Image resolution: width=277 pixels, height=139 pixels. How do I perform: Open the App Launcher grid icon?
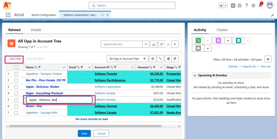pos(8,15)
